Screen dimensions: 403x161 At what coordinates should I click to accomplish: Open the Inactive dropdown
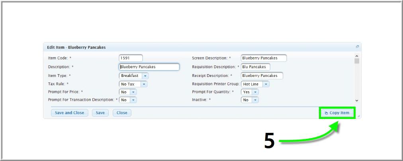(255, 100)
